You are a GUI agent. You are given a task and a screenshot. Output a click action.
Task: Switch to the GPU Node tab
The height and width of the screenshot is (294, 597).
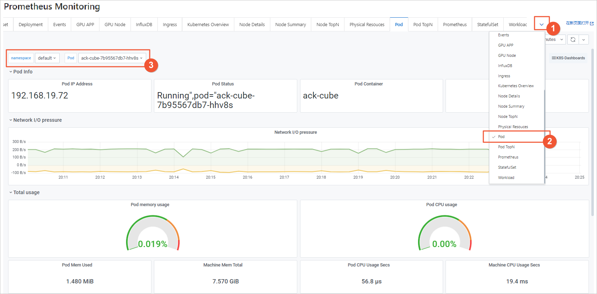click(115, 24)
